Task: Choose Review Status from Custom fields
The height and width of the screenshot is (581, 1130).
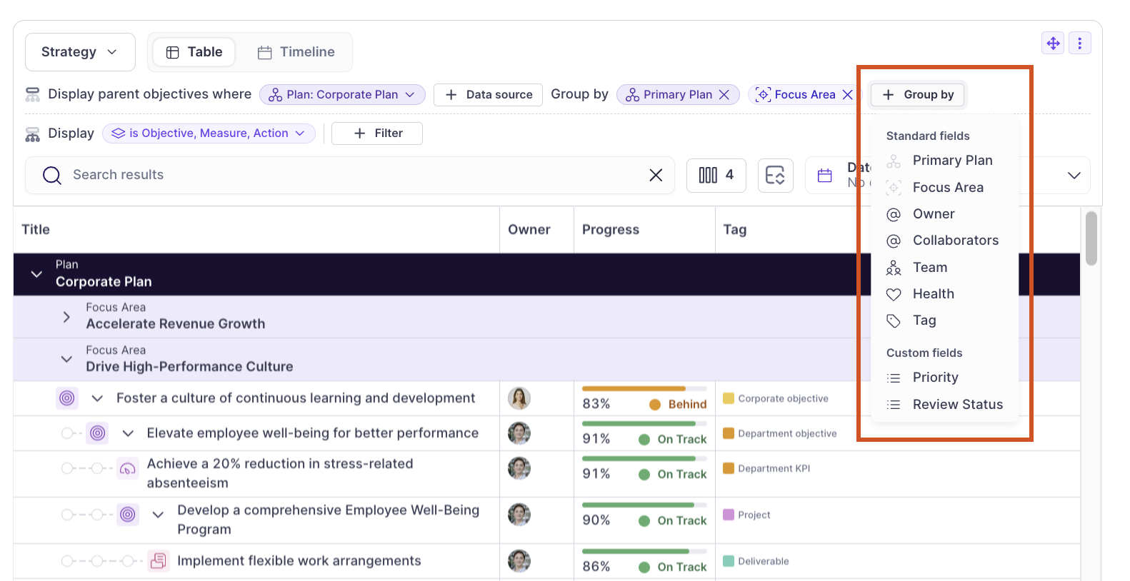Action: 957,405
